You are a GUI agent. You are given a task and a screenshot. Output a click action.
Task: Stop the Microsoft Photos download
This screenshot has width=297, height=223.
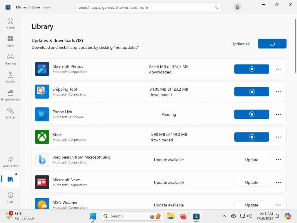click(251, 69)
